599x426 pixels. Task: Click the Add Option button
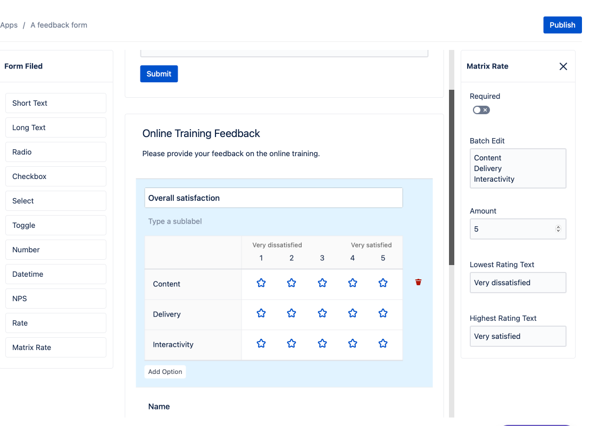point(165,372)
